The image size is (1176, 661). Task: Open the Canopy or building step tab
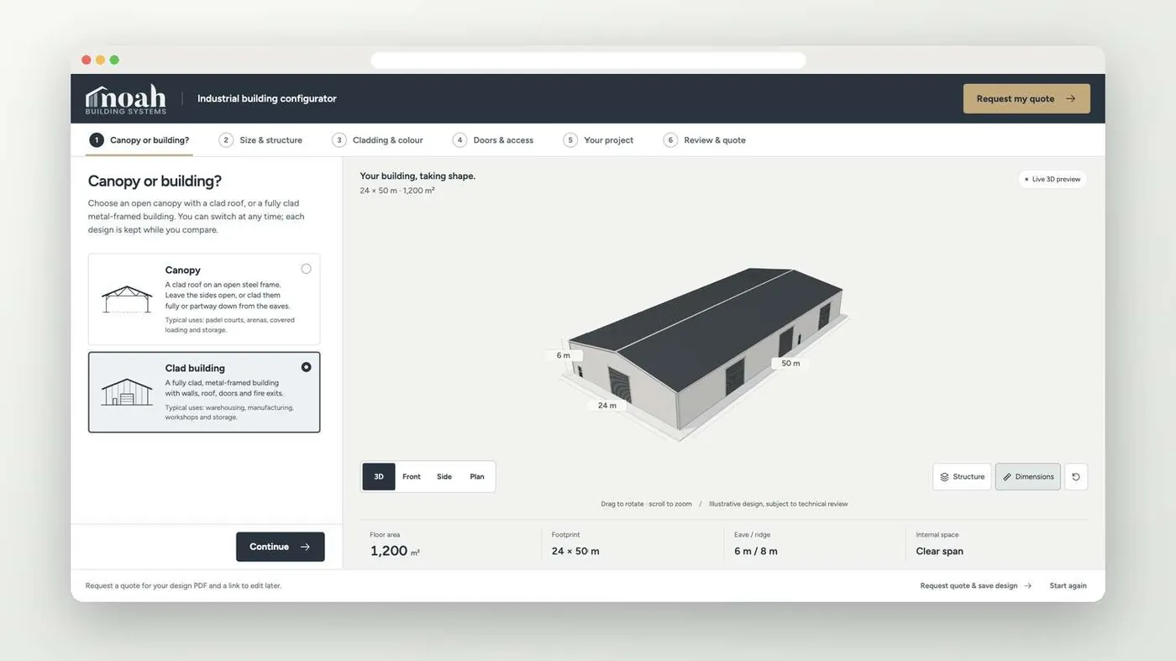(140, 140)
